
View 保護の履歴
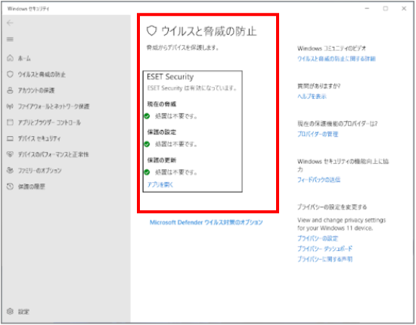pyautogui.click(x=31, y=187)
